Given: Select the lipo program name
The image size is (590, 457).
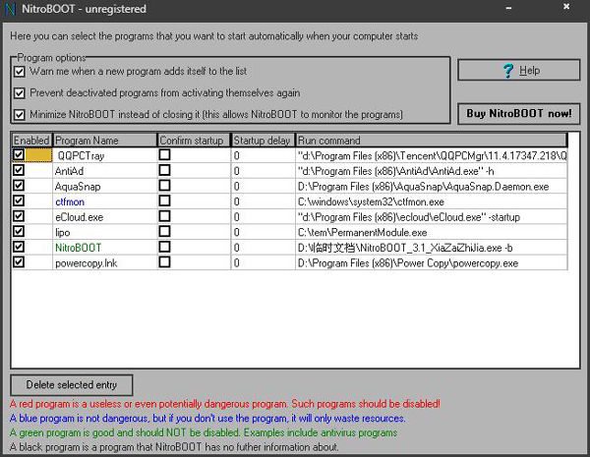Looking at the screenshot, I should 63,233.
